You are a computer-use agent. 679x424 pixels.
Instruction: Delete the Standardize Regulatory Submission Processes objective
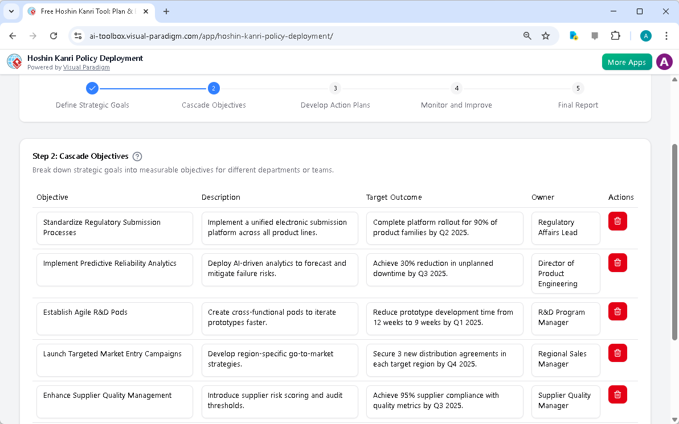(617, 221)
